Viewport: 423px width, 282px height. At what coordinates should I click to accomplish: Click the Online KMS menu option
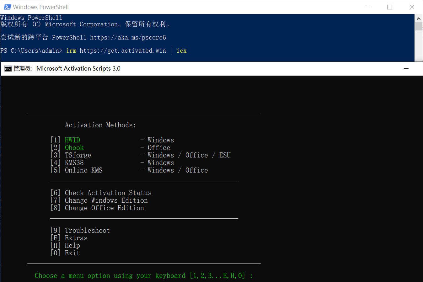coord(84,170)
